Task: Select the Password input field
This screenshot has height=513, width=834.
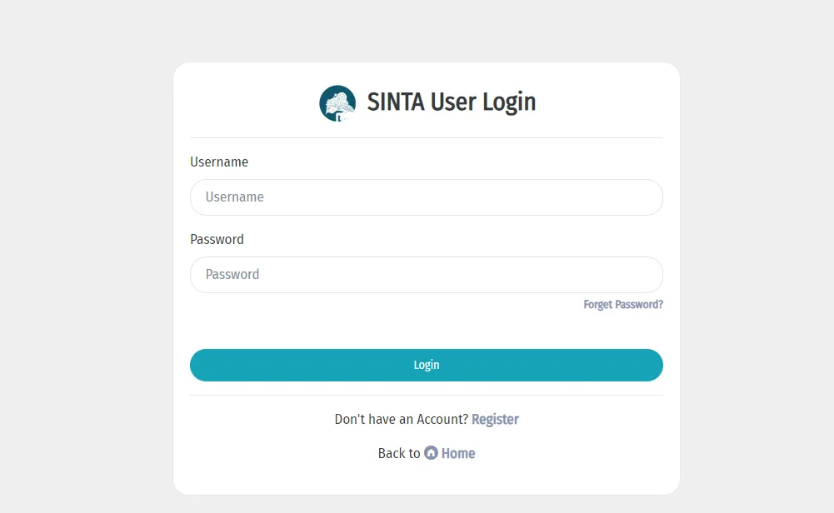Action: (426, 275)
